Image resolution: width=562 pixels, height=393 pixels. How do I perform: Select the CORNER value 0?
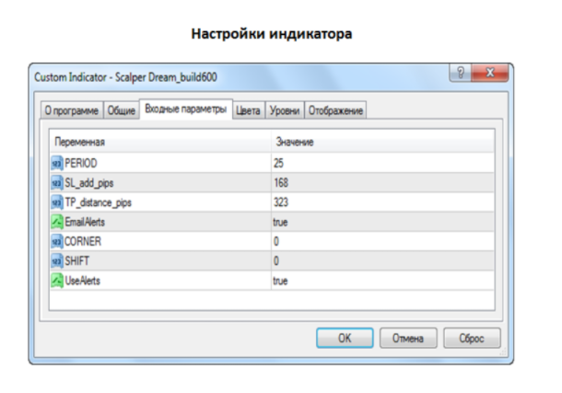click(x=276, y=241)
